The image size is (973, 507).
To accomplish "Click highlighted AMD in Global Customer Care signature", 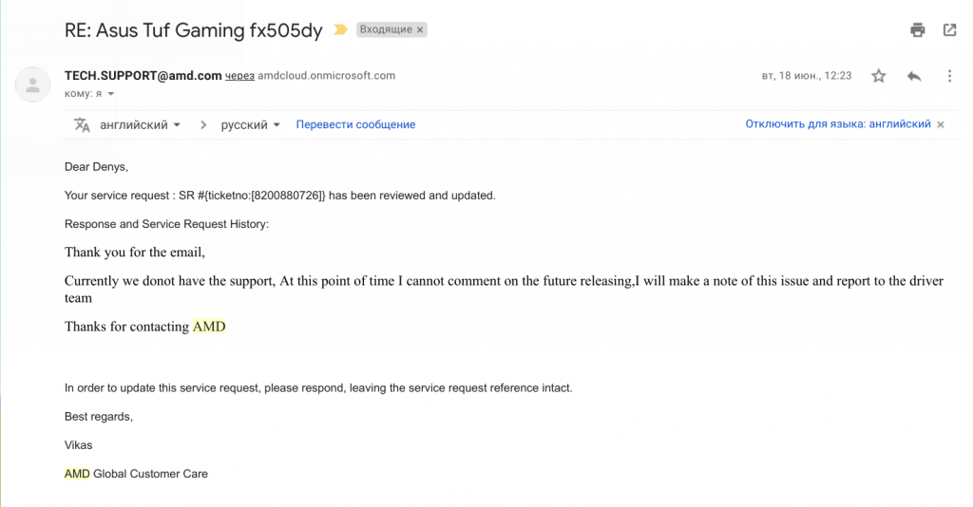I will [77, 474].
